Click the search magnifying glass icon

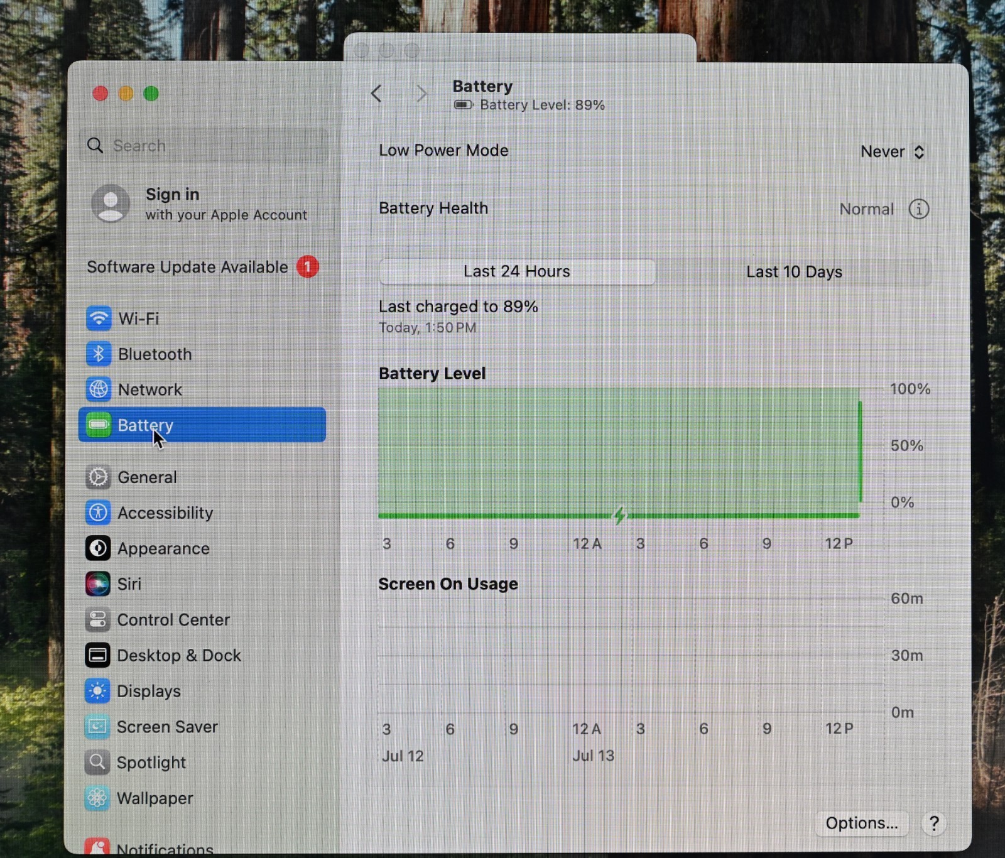95,146
